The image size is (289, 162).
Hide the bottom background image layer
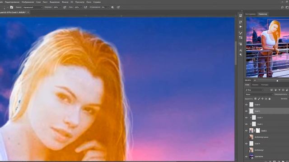click(x=247, y=157)
